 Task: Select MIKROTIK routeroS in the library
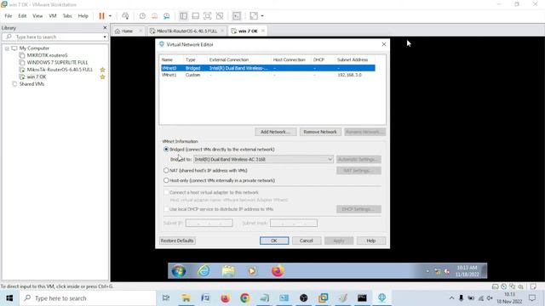pyautogui.click(x=48, y=55)
